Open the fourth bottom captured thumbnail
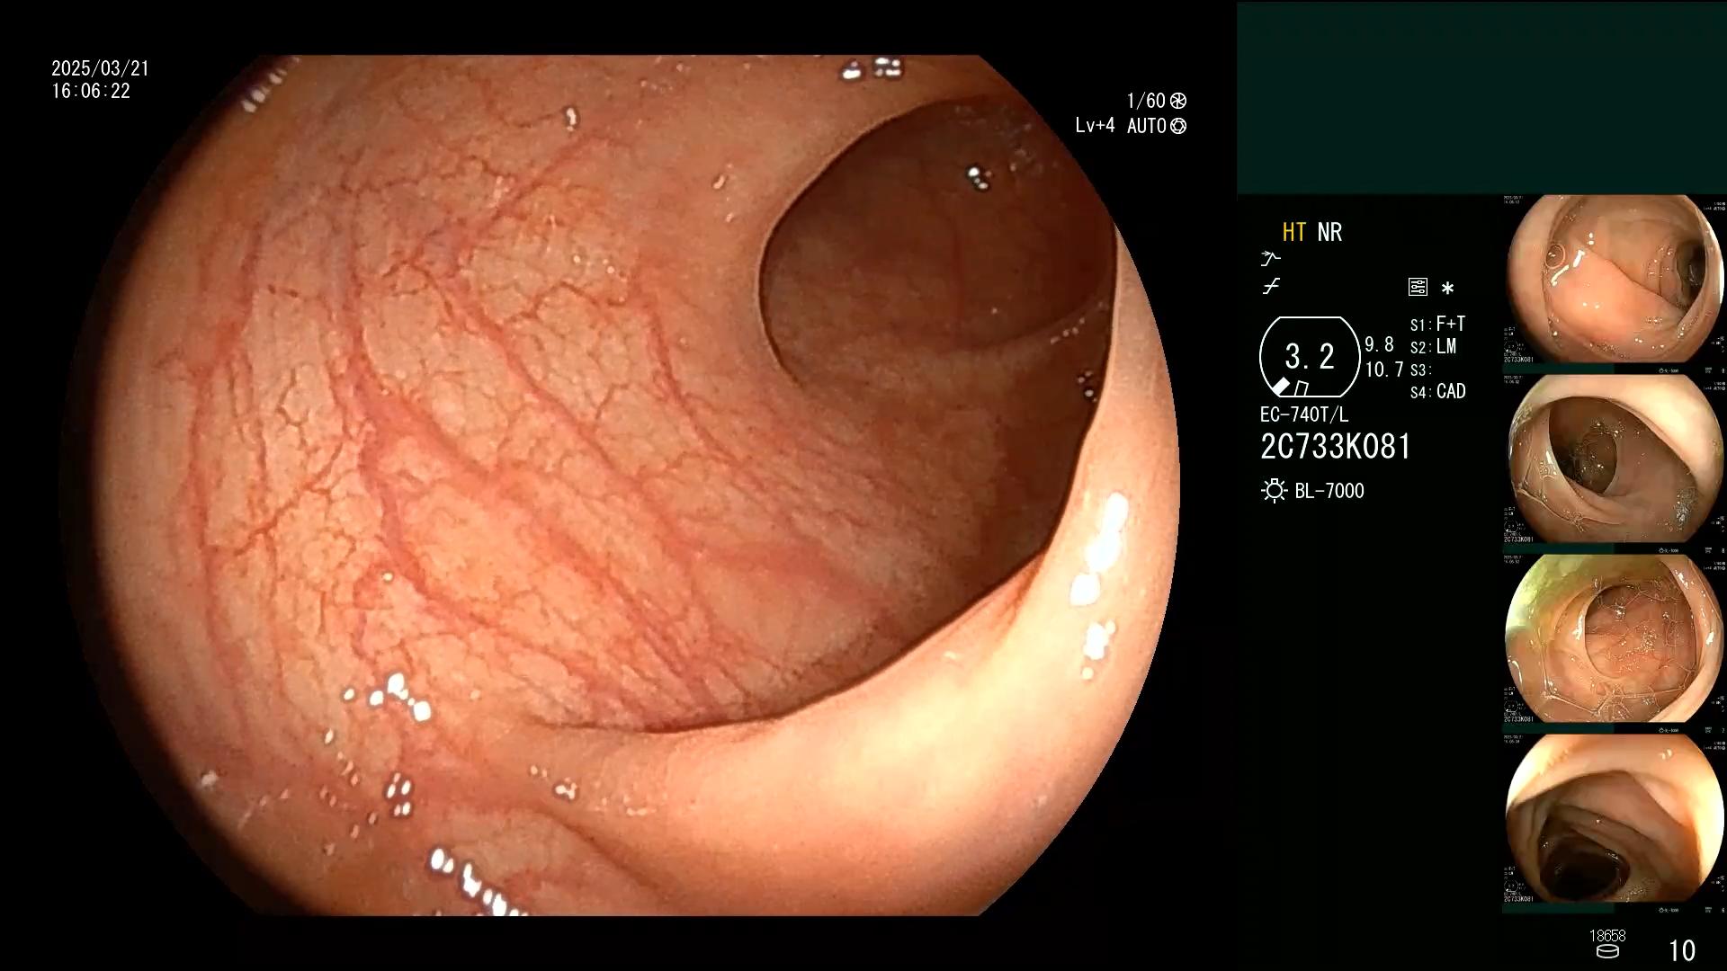This screenshot has width=1727, height=971. 1615,818
